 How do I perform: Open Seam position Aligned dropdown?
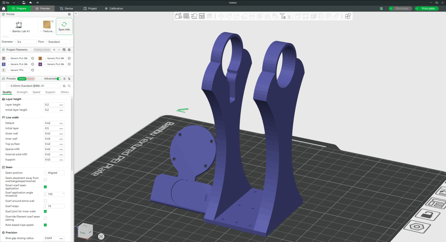point(54,173)
